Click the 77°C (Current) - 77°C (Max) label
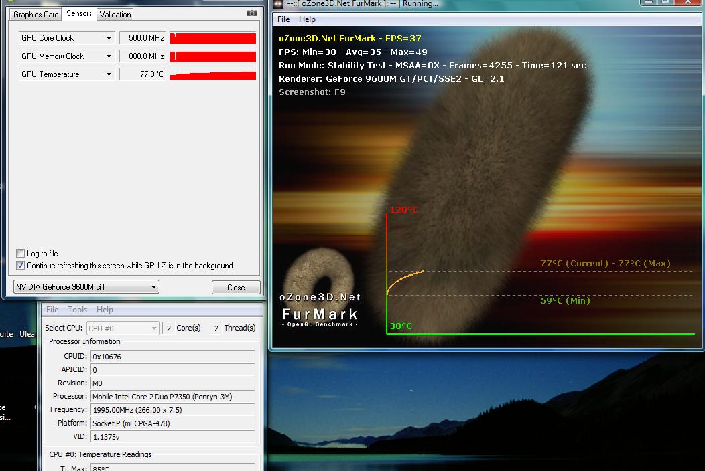This screenshot has height=471, width=705. pyautogui.click(x=605, y=264)
